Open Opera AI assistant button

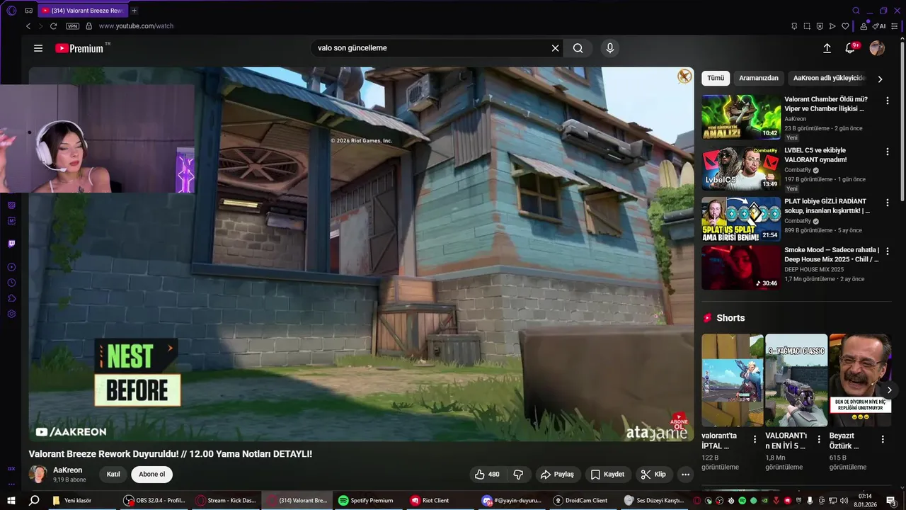pyautogui.click(x=879, y=26)
